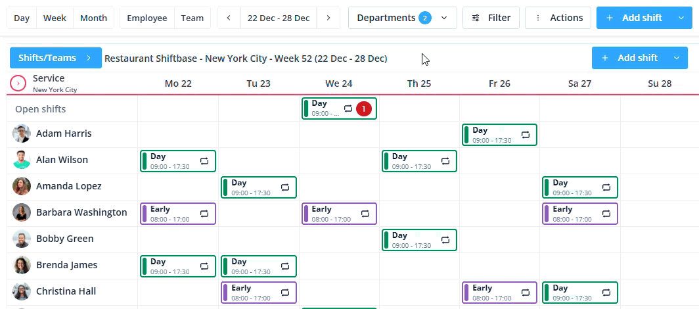Open the Actions menu
Image resolution: width=699 pixels, height=309 pixels.
(558, 18)
